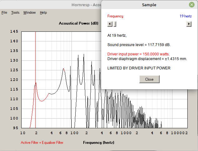Click the 100 label on frequency axis
Viewport: 198px width, 151px height.
tap(74, 133)
